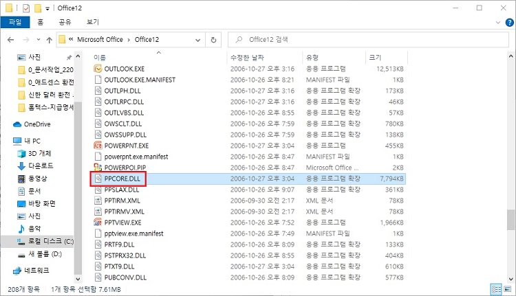Click the Office12 검색 search box

[368, 39]
